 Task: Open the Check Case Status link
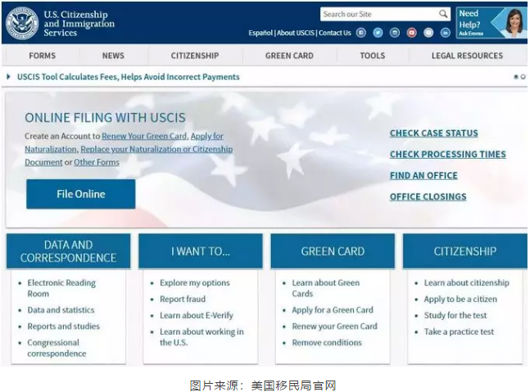tap(433, 133)
